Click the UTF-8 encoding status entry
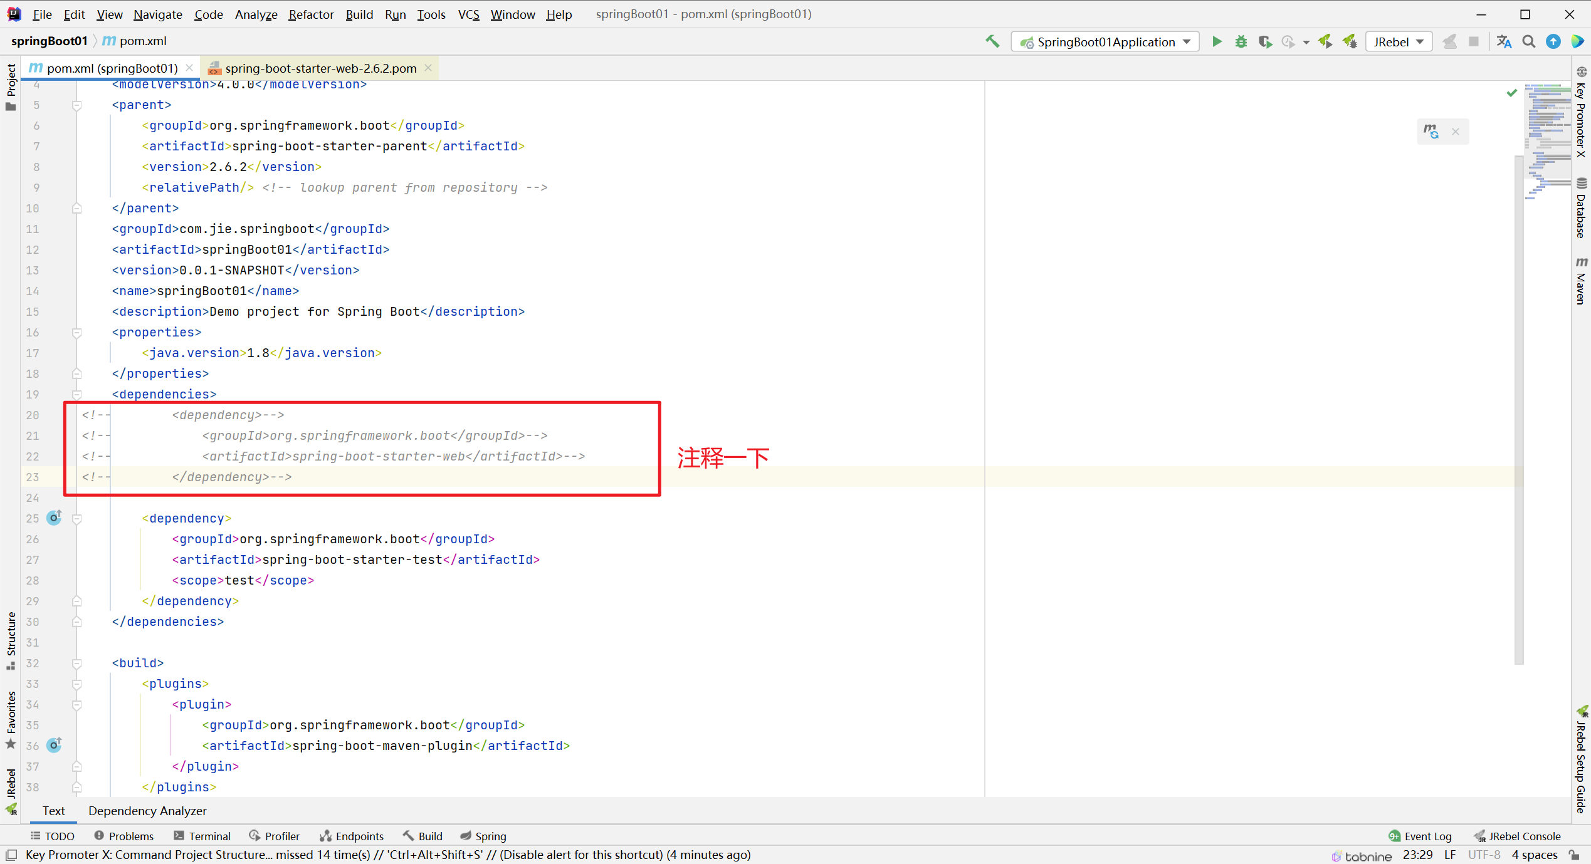The height and width of the screenshot is (864, 1591). coord(1484,855)
